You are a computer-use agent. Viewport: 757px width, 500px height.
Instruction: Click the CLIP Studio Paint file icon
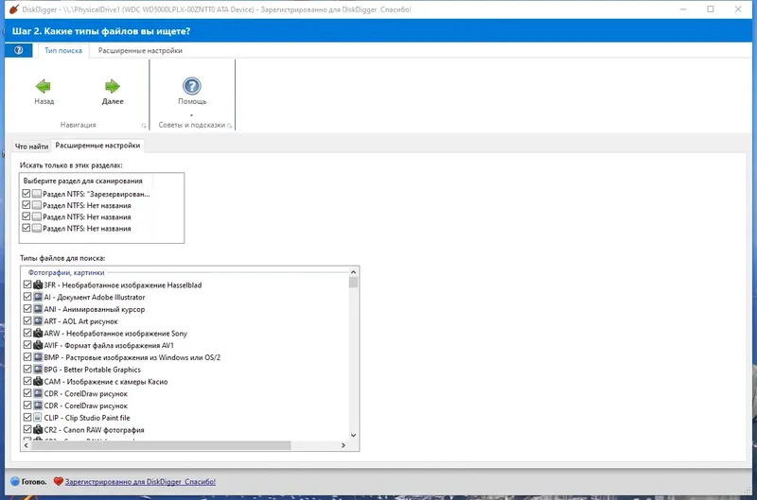coord(38,418)
